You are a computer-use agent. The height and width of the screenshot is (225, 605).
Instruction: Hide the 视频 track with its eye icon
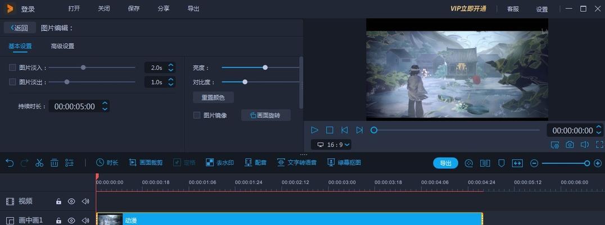(71, 201)
